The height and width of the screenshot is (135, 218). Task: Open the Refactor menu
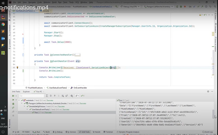pyautogui.click(x=47, y=2)
